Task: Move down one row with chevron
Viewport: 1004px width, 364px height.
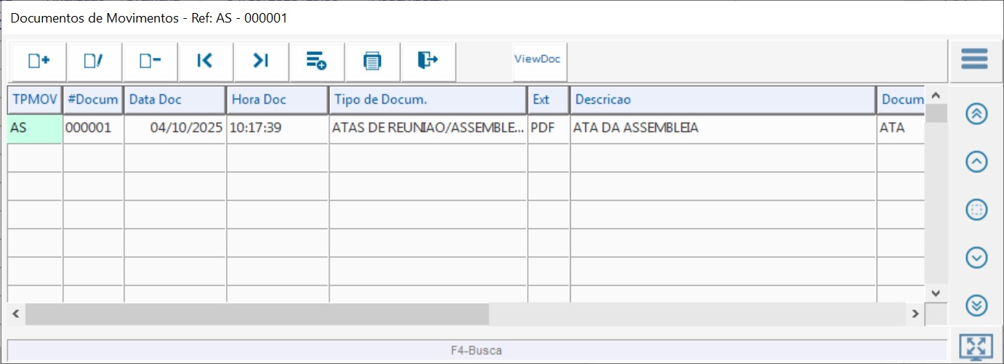Action: [976, 257]
